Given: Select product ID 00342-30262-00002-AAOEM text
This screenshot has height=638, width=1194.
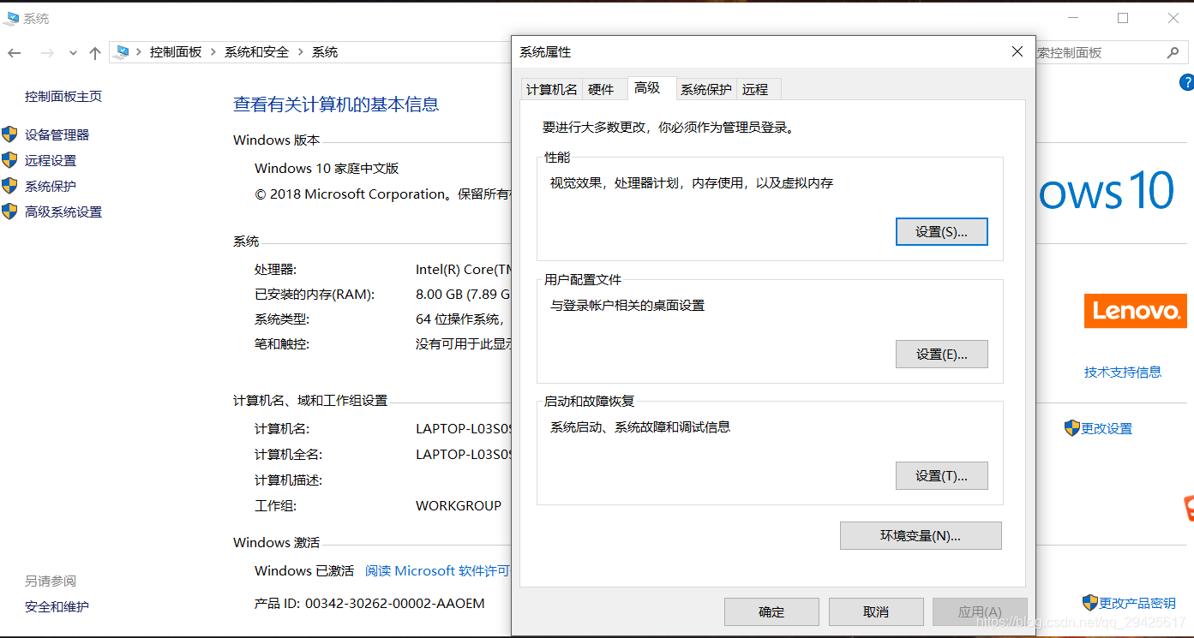Looking at the screenshot, I should (395, 603).
